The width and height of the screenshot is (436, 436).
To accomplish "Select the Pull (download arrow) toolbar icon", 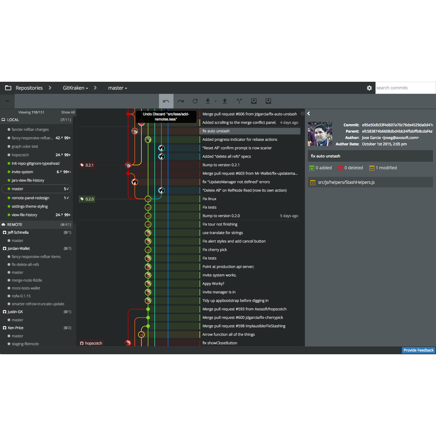I will (208, 101).
